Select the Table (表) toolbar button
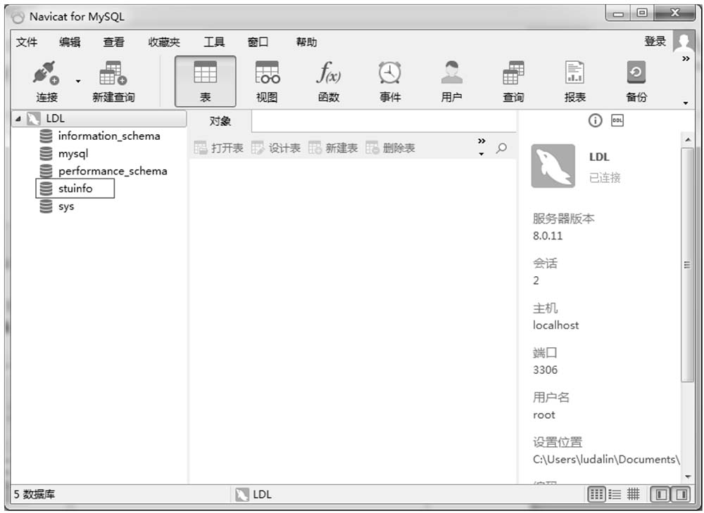 click(x=205, y=81)
